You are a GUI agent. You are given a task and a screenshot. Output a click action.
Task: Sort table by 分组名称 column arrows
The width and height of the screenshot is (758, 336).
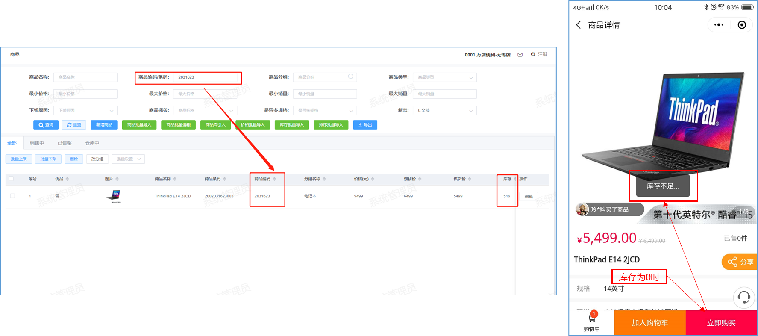coord(324,179)
